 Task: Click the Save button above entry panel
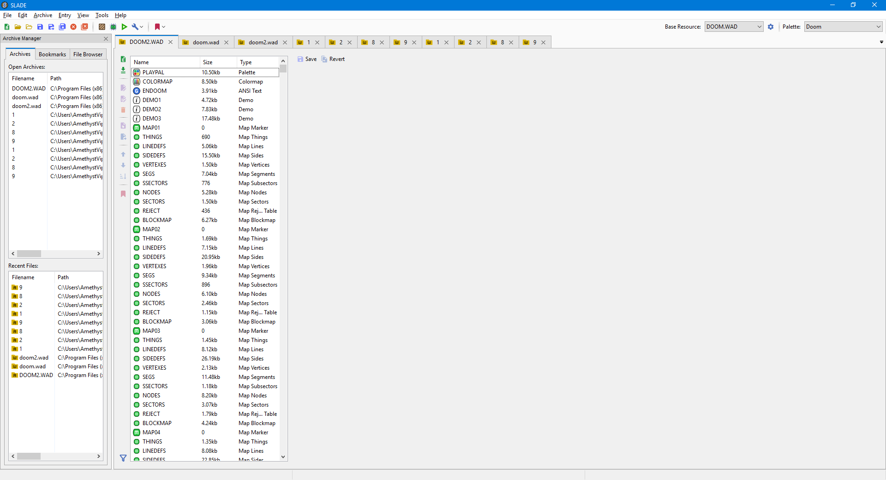(307, 59)
